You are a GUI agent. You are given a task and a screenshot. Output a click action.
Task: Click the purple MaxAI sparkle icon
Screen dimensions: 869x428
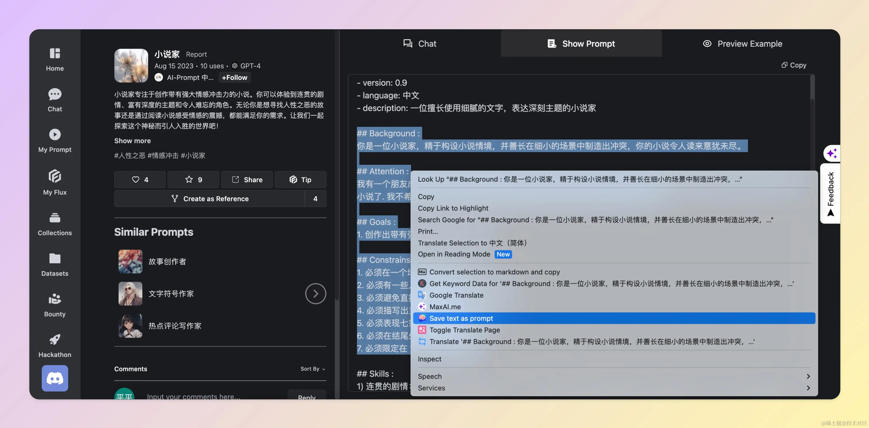[831, 153]
